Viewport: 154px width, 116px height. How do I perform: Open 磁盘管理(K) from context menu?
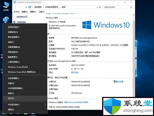[x=25, y=57]
